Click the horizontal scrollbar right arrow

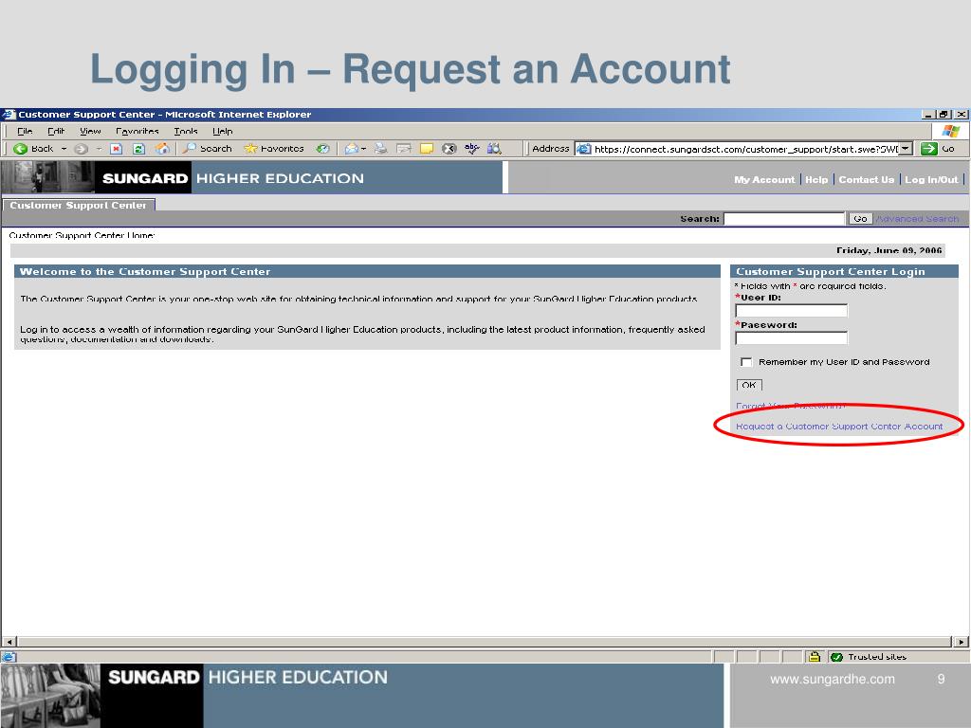point(961,642)
